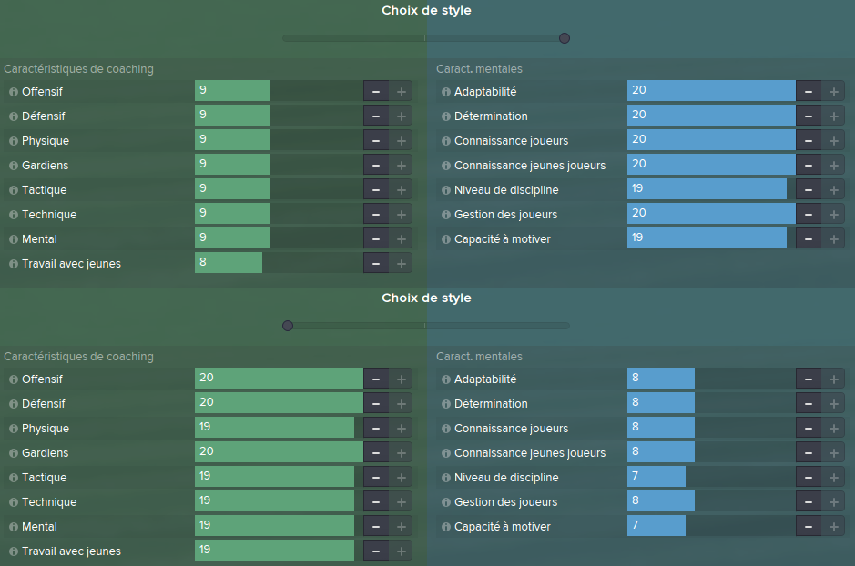
Task: Open info icon for Tactique rated 19
Action: [x=14, y=478]
